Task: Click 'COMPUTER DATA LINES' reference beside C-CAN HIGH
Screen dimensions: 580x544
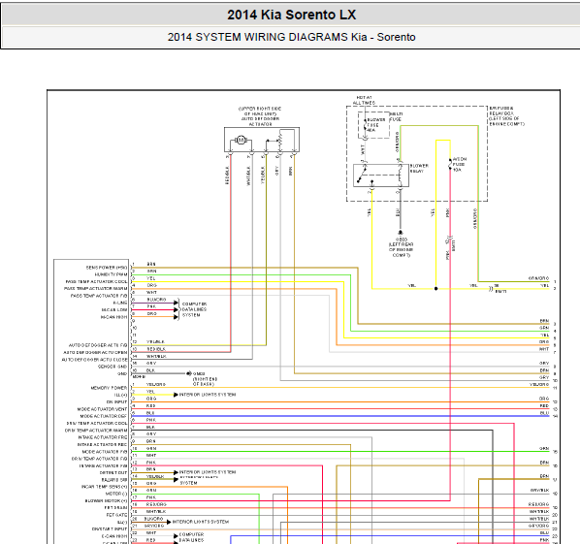Action: (191, 537)
